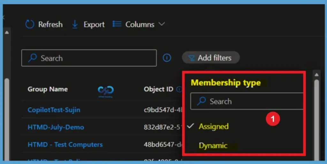Click the Object ID column header
This screenshot has height=164, width=327.
(x=158, y=89)
